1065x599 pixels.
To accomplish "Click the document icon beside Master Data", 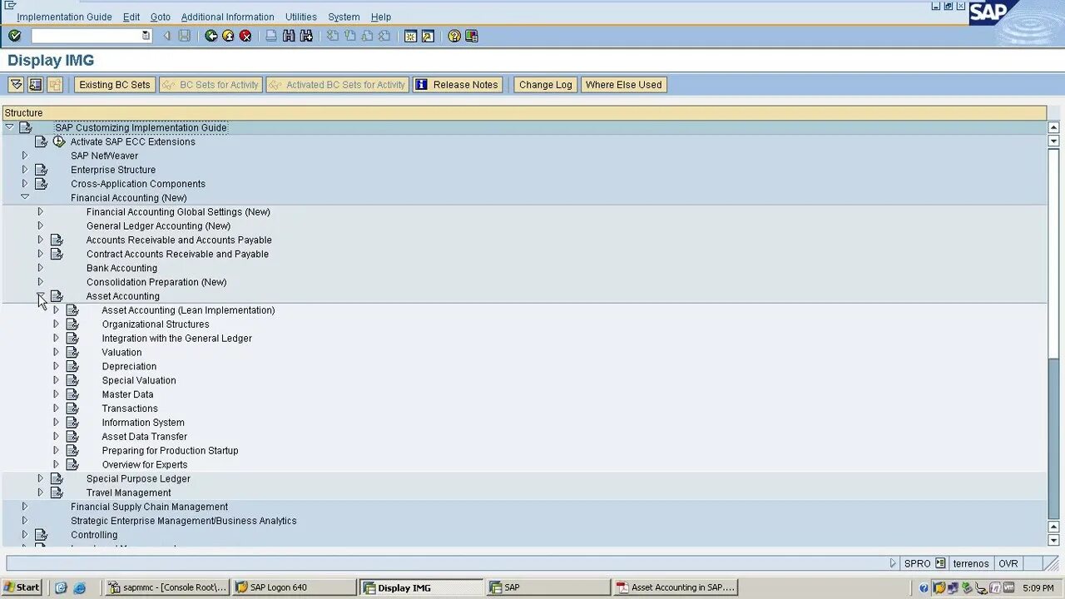I will pyautogui.click(x=72, y=394).
